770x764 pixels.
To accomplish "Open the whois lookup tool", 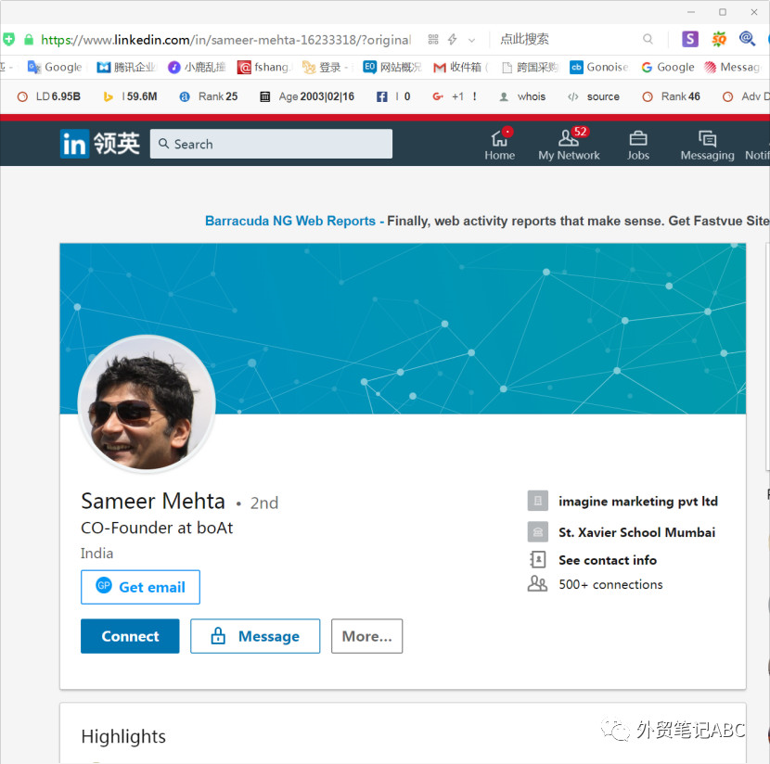I will click(522, 96).
